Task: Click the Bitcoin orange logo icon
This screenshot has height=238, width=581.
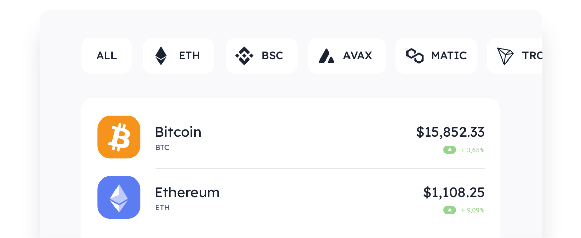Action: (119, 137)
